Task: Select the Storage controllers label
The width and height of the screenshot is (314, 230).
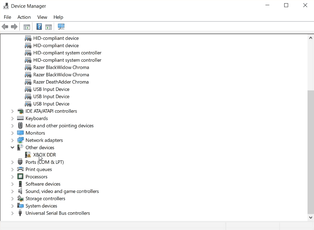Action: coord(45,199)
